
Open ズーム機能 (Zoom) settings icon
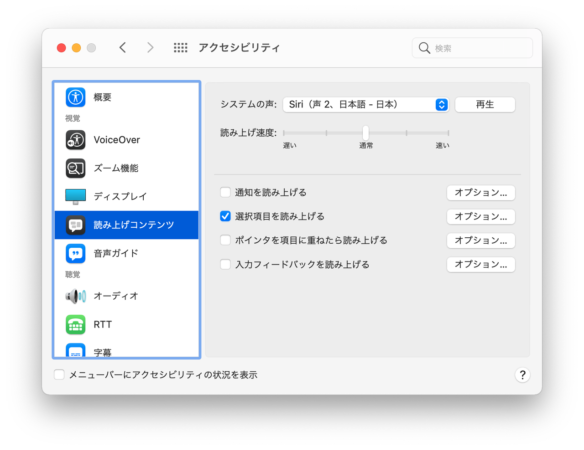[75, 168]
